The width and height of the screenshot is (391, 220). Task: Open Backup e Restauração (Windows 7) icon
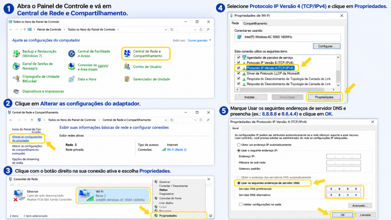tap(16, 53)
